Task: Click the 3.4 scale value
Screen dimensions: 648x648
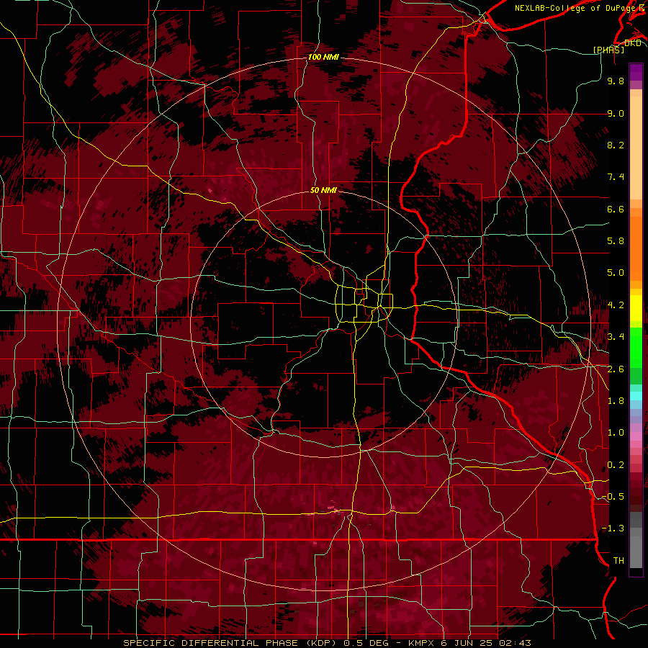Action: (x=616, y=337)
